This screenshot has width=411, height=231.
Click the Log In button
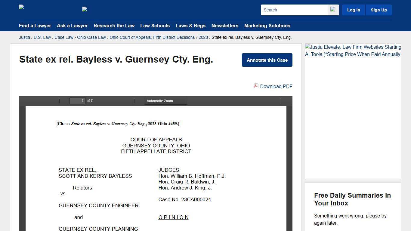tap(353, 10)
